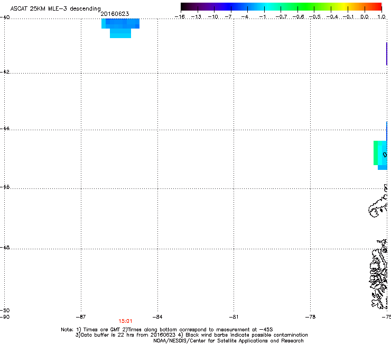Click the green-cyan data patch below latitude -44
The image size is (391, 344).
[x=380, y=155]
